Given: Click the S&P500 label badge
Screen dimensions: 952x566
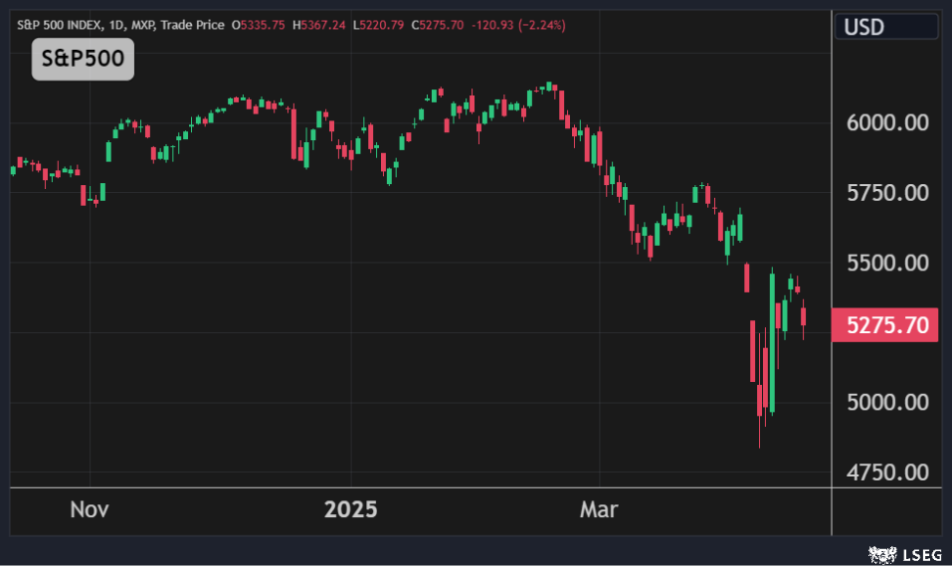Looking at the screenshot, I should click(x=83, y=59).
